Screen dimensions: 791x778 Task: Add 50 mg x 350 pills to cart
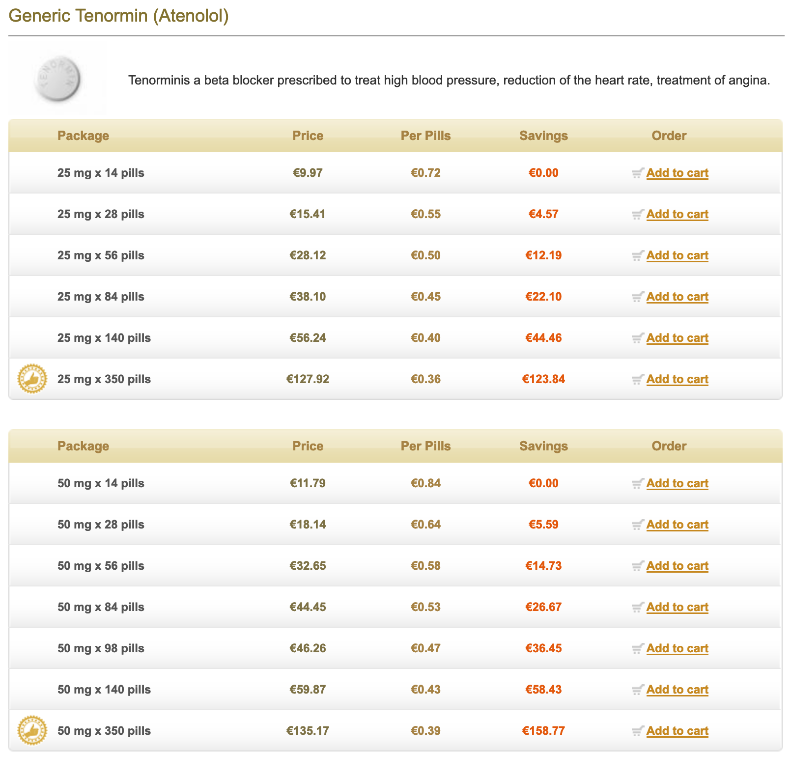[x=677, y=731]
